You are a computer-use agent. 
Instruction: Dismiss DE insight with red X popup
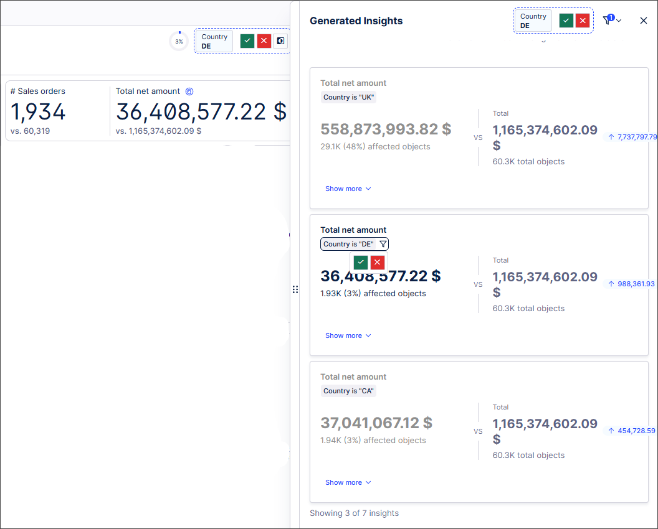tap(377, 263)
